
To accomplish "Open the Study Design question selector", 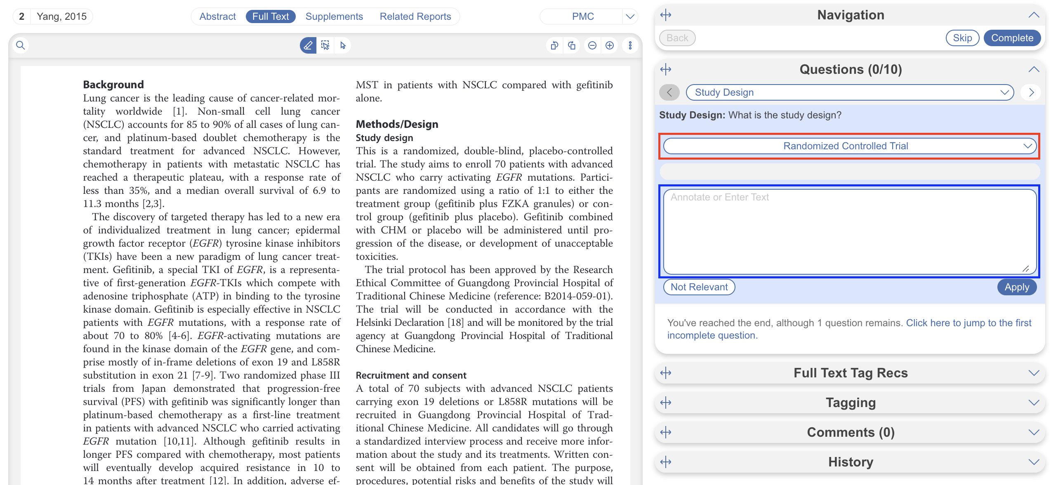I will tap(850, 92).
